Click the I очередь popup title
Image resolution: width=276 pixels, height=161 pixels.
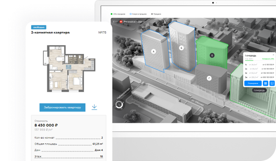click(x=251, y=56)
